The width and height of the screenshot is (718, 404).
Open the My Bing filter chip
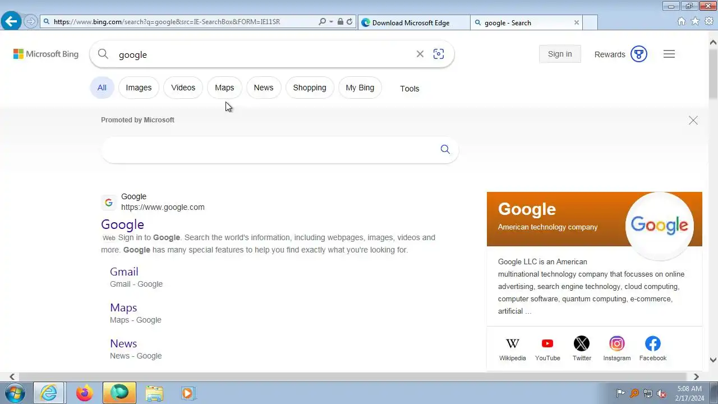pyautogui.click(x=360, y=88)
